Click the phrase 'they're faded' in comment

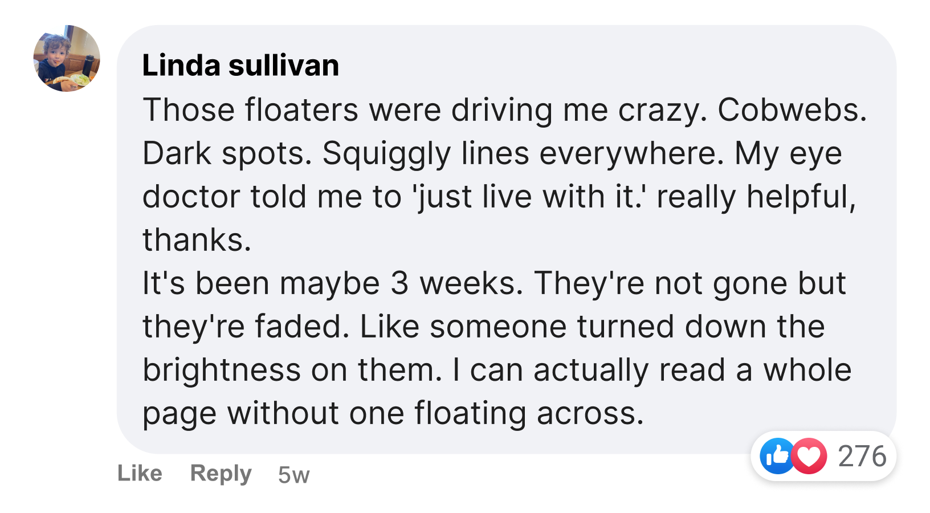click(x=243, y=327)
